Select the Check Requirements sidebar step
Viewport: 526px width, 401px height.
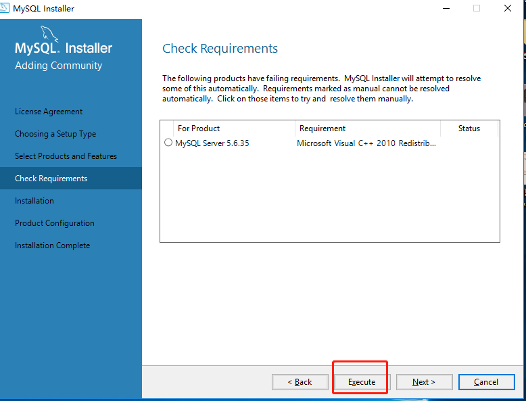click(x=71, y=179)
